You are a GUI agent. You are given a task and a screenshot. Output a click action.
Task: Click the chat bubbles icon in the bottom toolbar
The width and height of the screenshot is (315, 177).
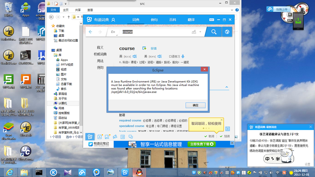(131, 137)
